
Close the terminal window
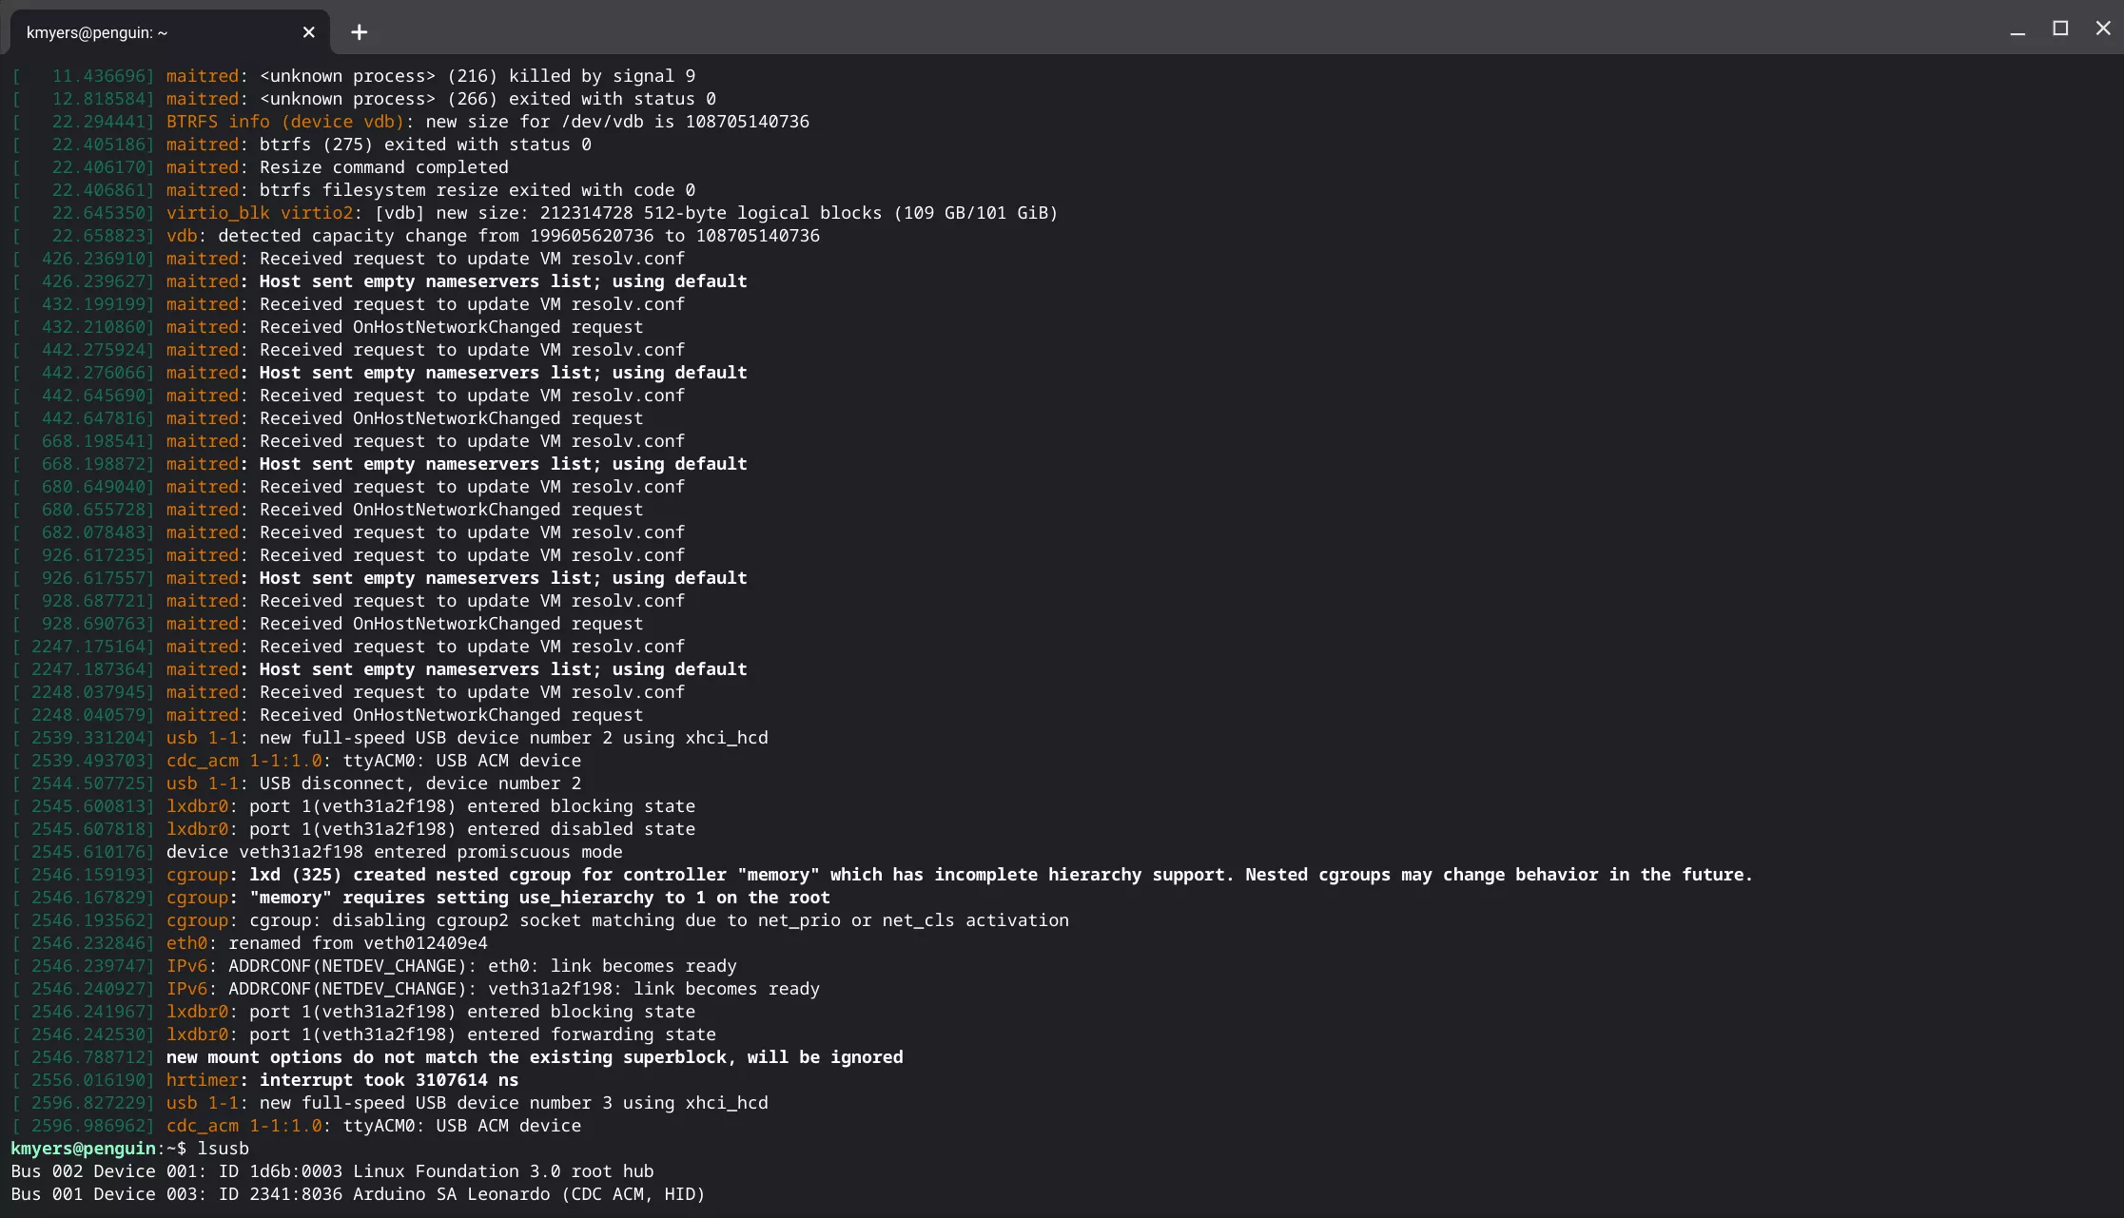pos(2103,29)
